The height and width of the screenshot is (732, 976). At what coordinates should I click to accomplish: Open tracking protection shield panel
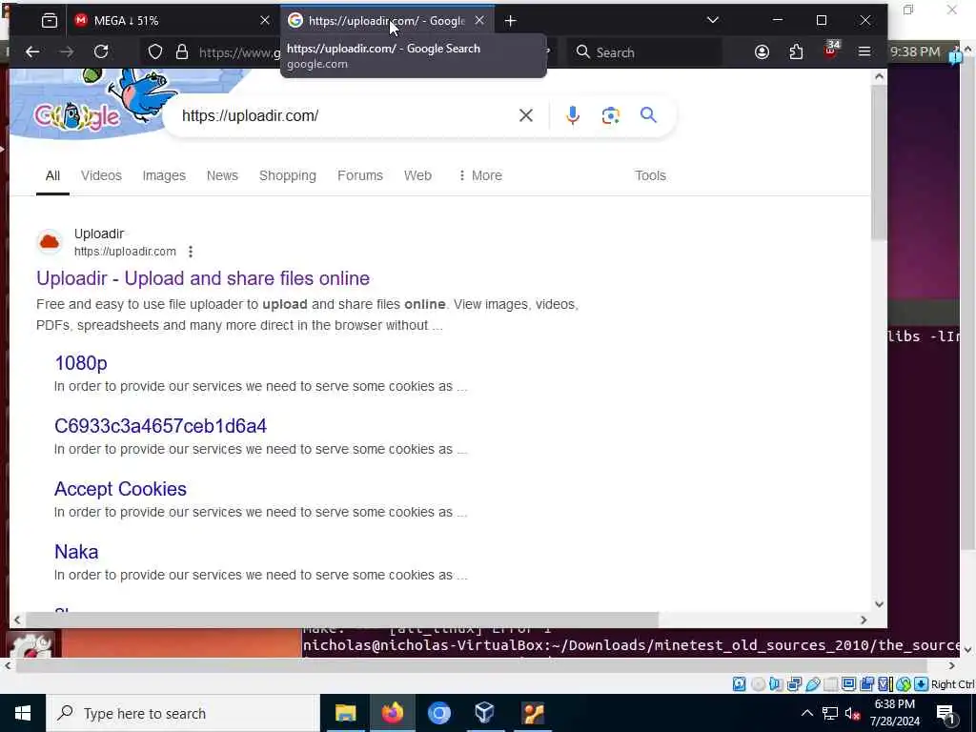[x=155, y=52]
